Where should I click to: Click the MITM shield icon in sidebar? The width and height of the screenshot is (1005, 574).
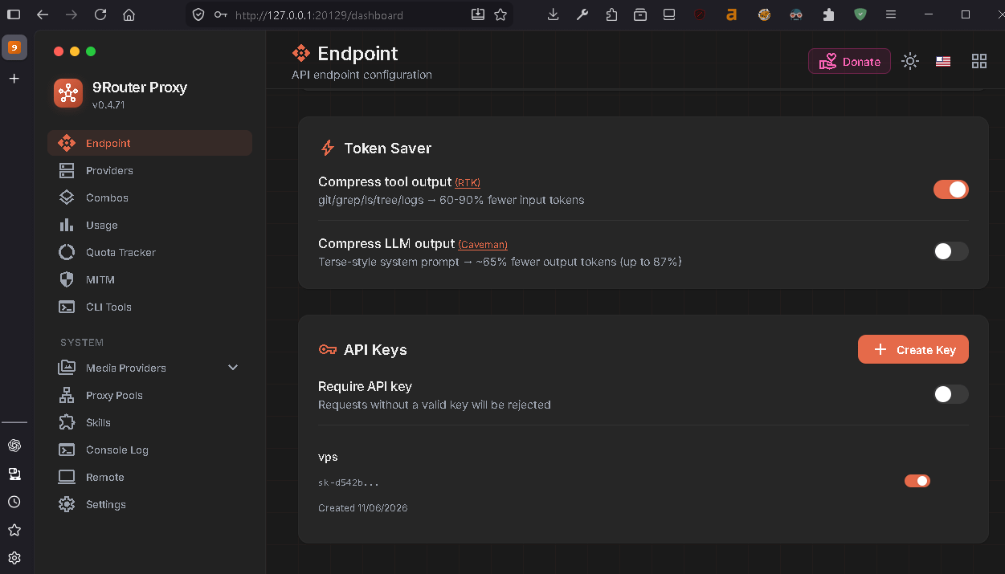(x=67, y=279)
